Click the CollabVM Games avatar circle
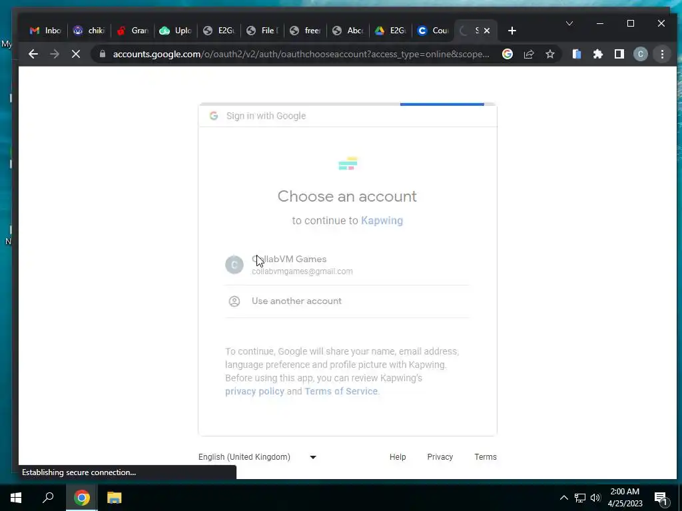682x511 pixels. 234,265
